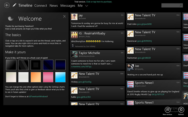Click the search magnifier icon

click(x=180, y=5)
